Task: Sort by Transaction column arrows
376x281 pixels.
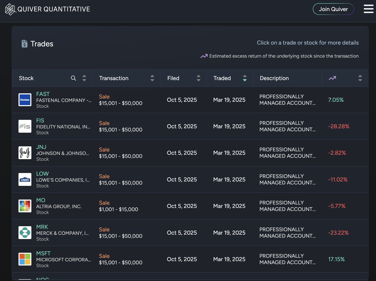Action: [152, 78]
